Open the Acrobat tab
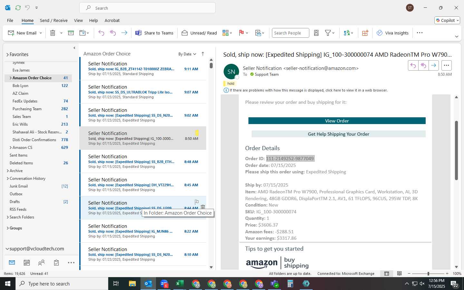This screenshot has height=290, width=464. [x=112, y=20]
